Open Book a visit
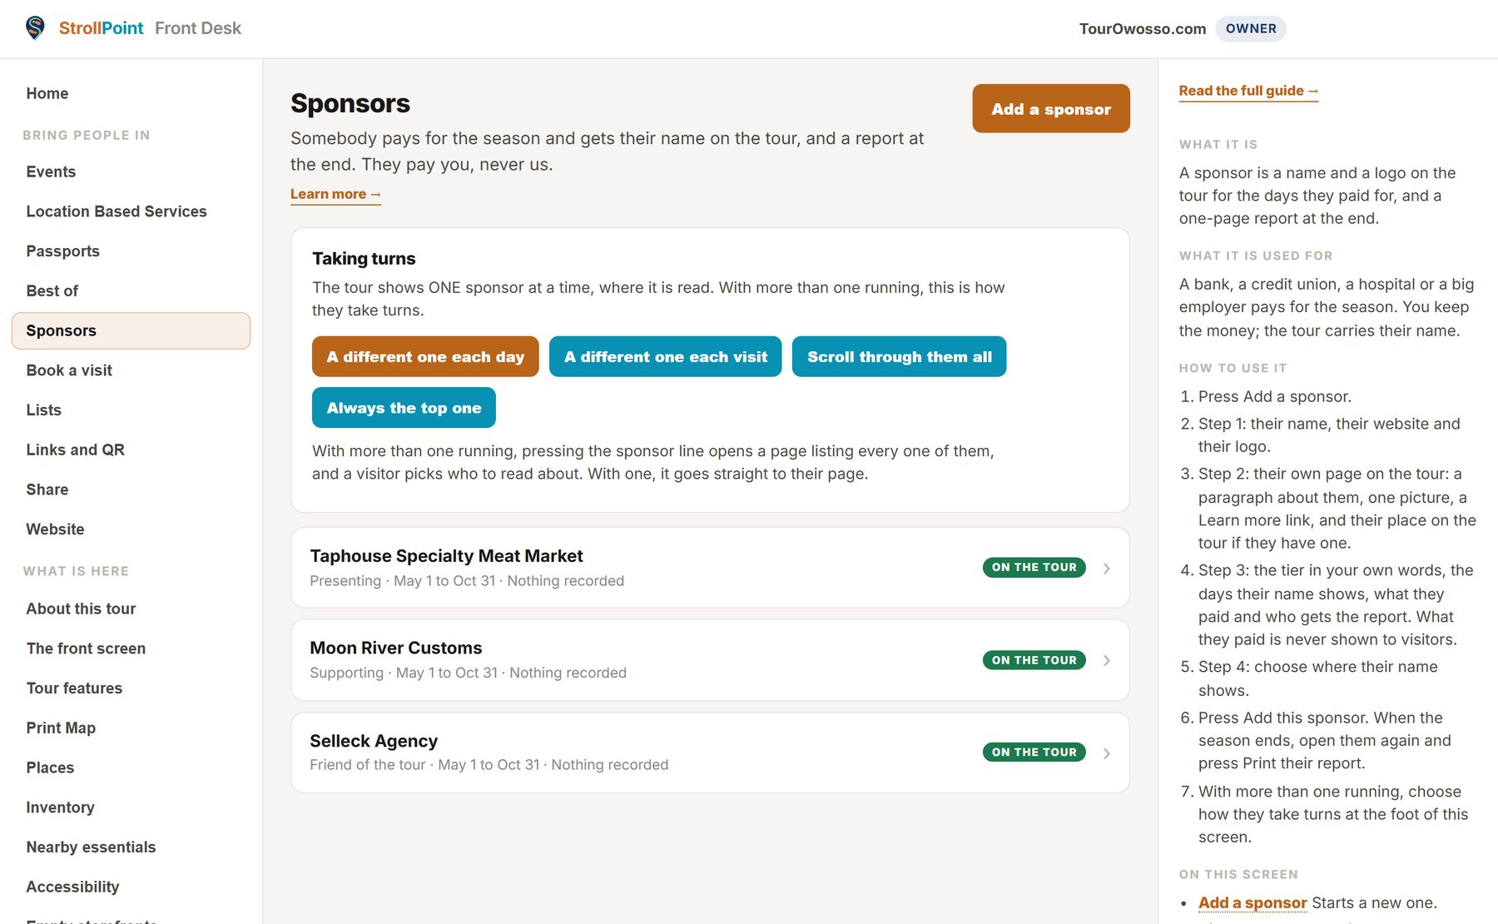This screenshot has height=924, width=1498. point(69,370)
